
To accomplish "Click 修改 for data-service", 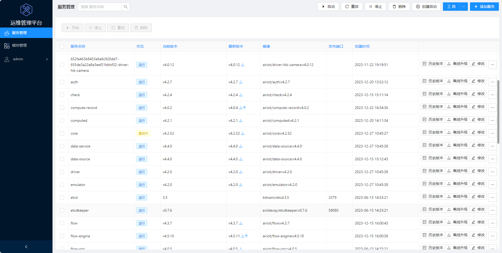I will tap(478, 145).
